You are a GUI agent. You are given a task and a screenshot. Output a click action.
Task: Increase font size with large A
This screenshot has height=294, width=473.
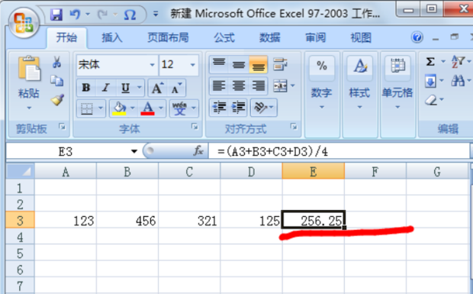coord(157,88)
